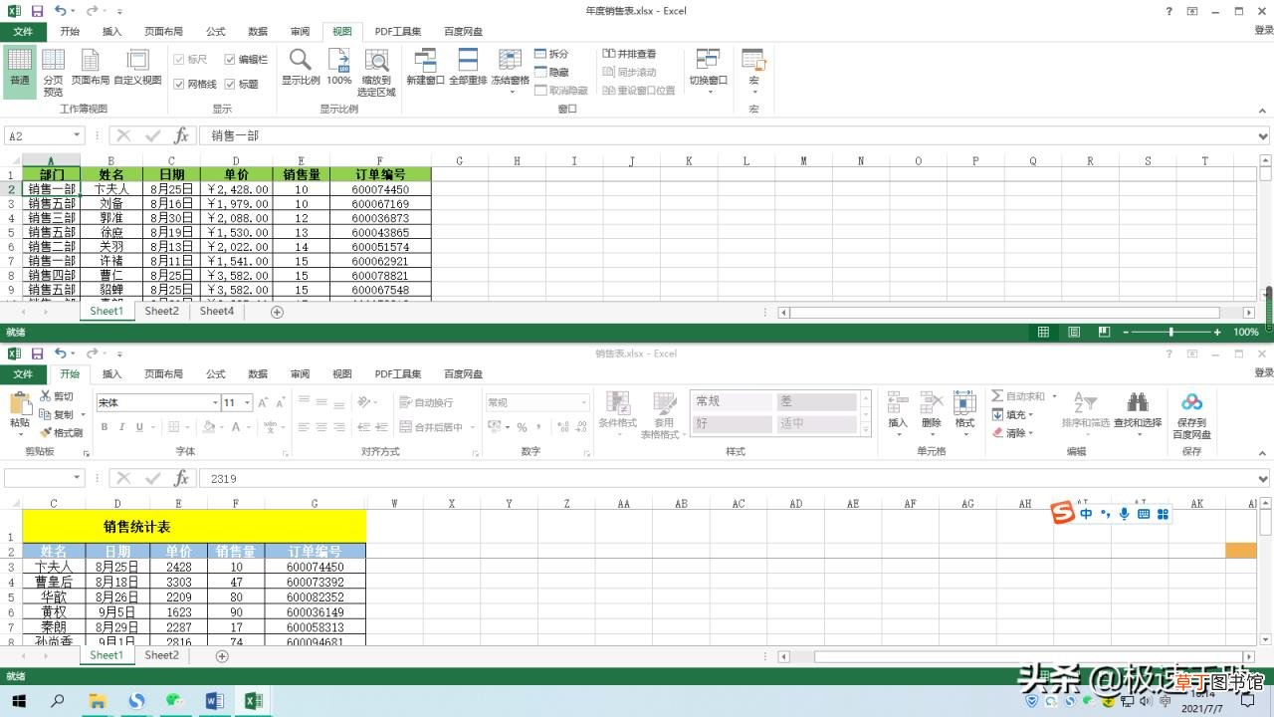The width and height of the screenshot is (1274, 717).
Task: Select 普通 (Normal) workbook view in top window
Action: (x=19, y=70)
